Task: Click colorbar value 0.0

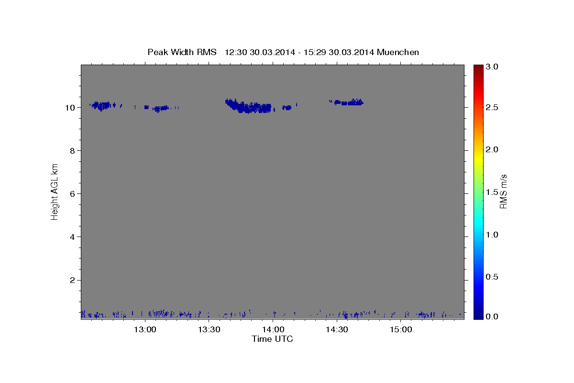Action: pos(493,316)
